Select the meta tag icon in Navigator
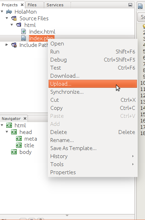Viewport: 145px width, 220px height. [19, 139]
